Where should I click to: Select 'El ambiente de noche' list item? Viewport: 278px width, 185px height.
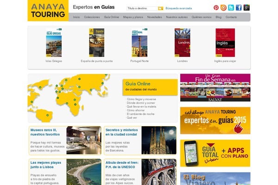pyautogui.click(x=140, y=114)
